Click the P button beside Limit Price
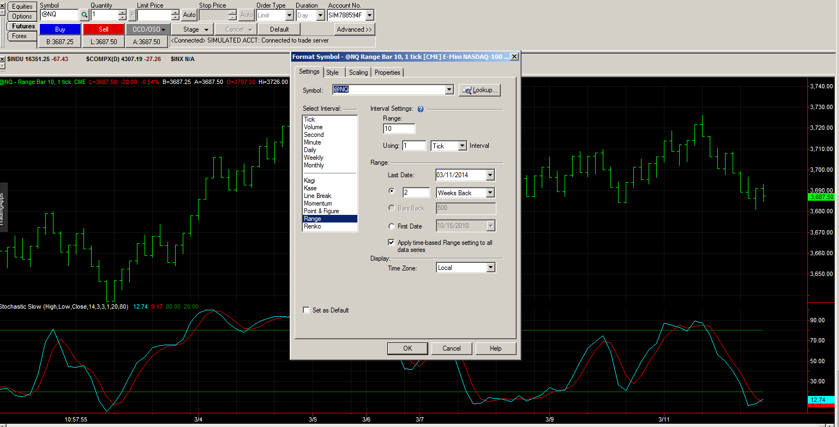Screen dimensions: 839x427 pyautogui.click(x=132, y=15)
